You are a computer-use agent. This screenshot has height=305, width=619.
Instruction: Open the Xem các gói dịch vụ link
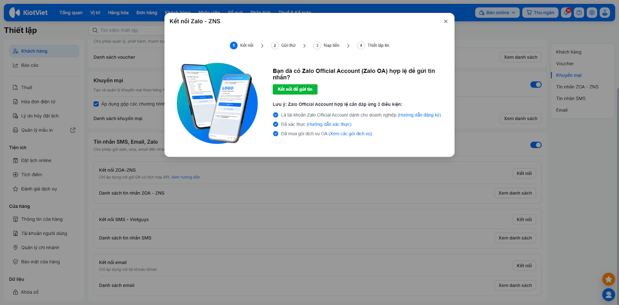351,134
